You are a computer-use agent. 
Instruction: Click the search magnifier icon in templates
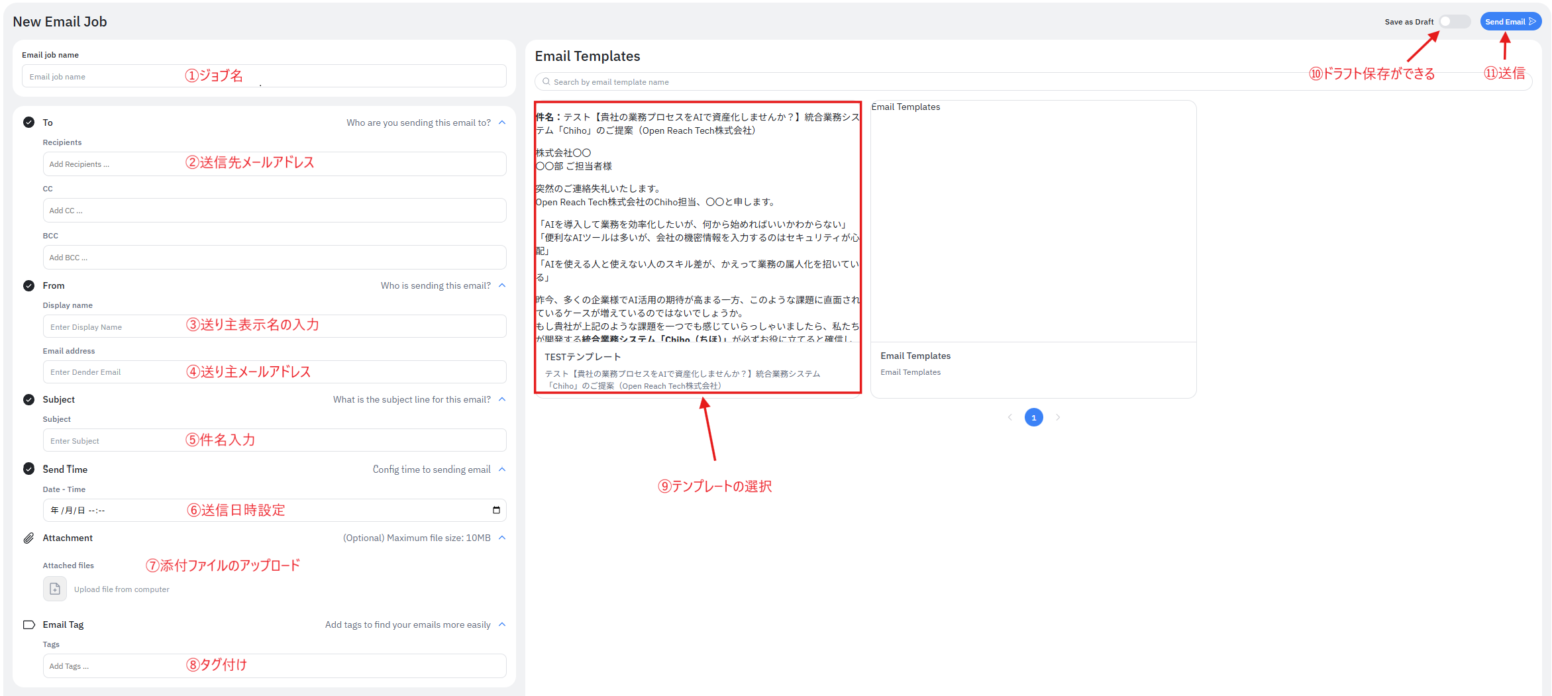point(546,81)
